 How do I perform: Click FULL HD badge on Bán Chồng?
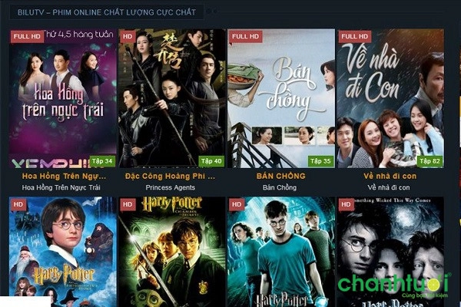click(x=245, y=36)
